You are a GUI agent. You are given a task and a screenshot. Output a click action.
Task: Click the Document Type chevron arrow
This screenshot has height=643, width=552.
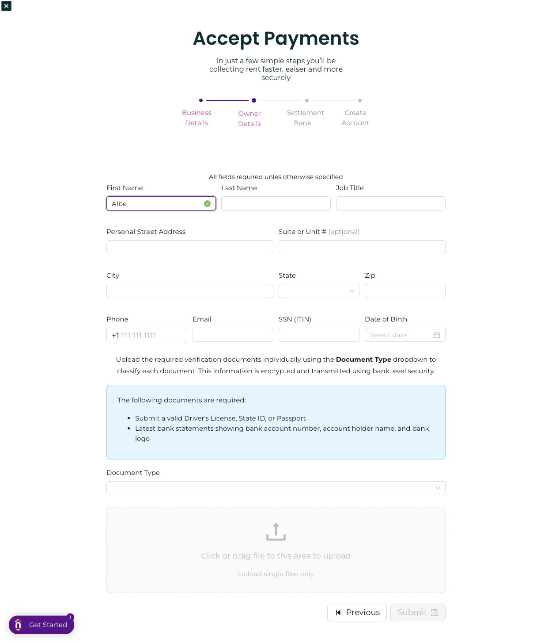438,488
